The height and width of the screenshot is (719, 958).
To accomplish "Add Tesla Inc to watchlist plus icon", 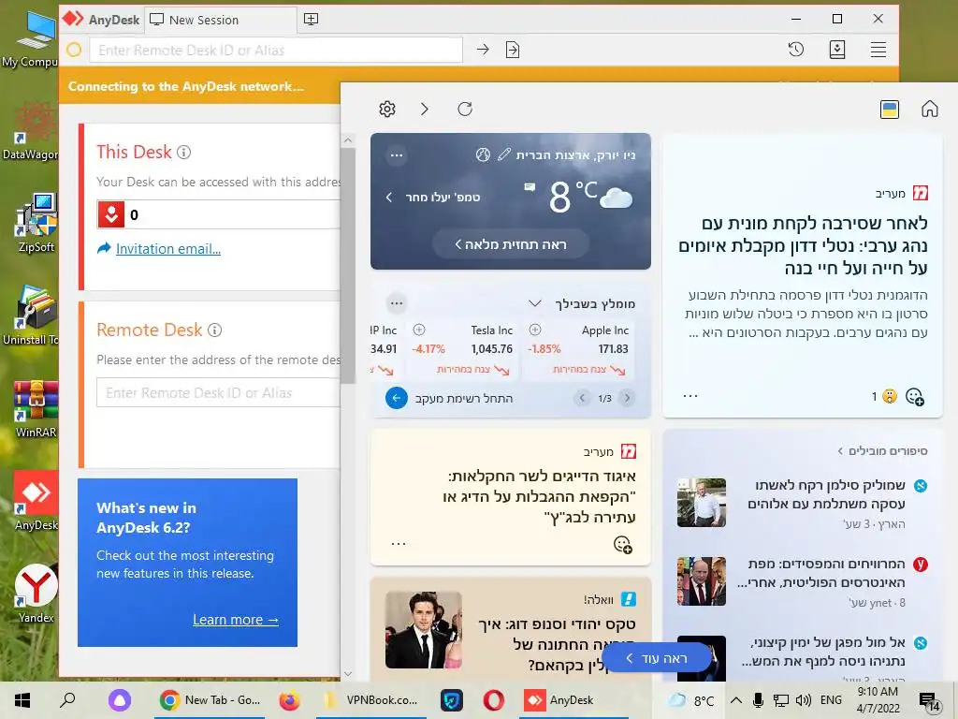I will point(419,330).
